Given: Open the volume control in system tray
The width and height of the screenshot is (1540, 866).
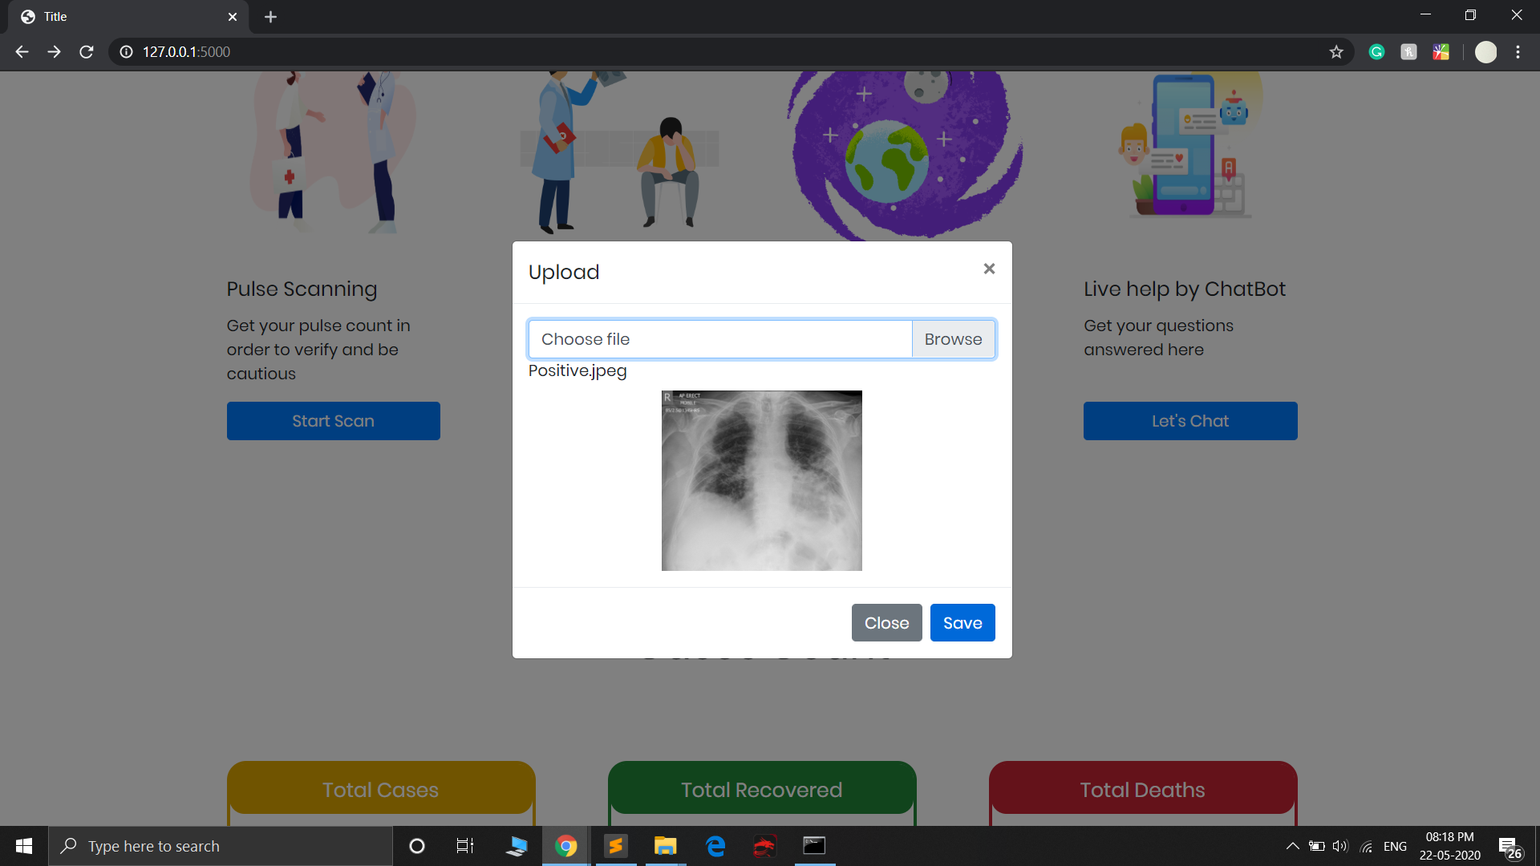Looking at the screenshot, I should pyautogui.click(x=1340, y=846).
